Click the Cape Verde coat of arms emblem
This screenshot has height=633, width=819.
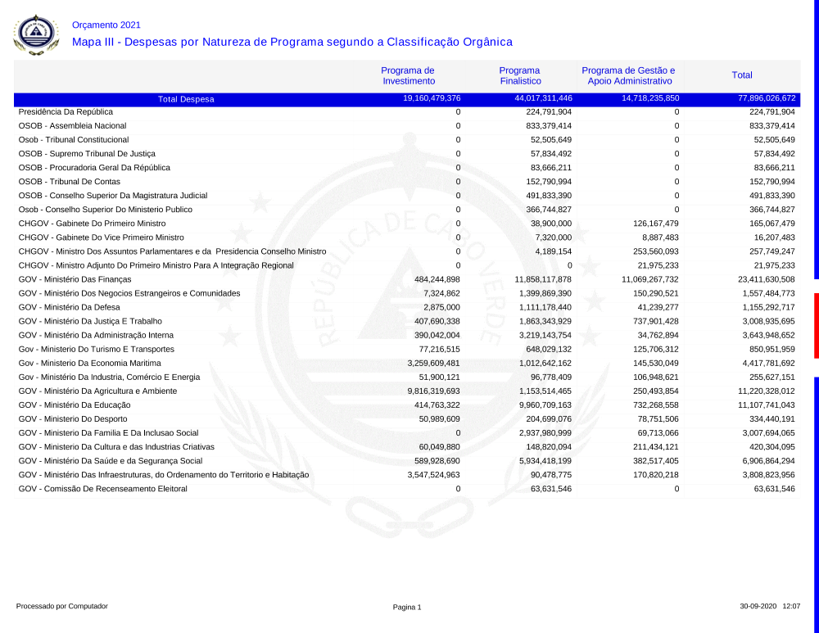(36, 35)
